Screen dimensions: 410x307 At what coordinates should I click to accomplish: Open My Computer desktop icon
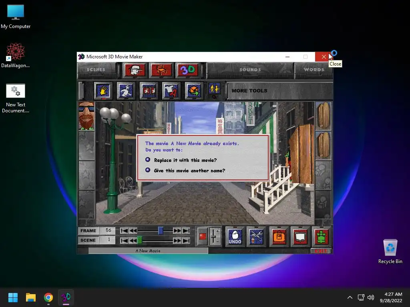[x=16, y=16]
